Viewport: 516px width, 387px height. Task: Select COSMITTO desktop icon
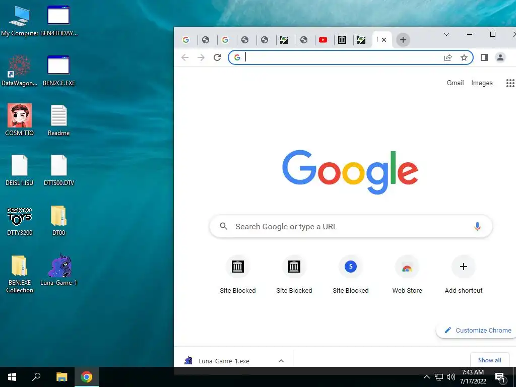click(20, 120)
